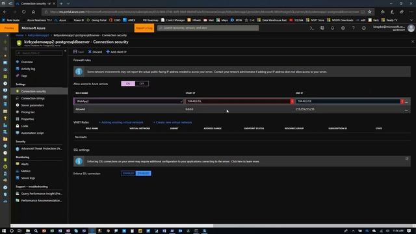Click the WebApp2 rule name field

click(x=129, y=101)
